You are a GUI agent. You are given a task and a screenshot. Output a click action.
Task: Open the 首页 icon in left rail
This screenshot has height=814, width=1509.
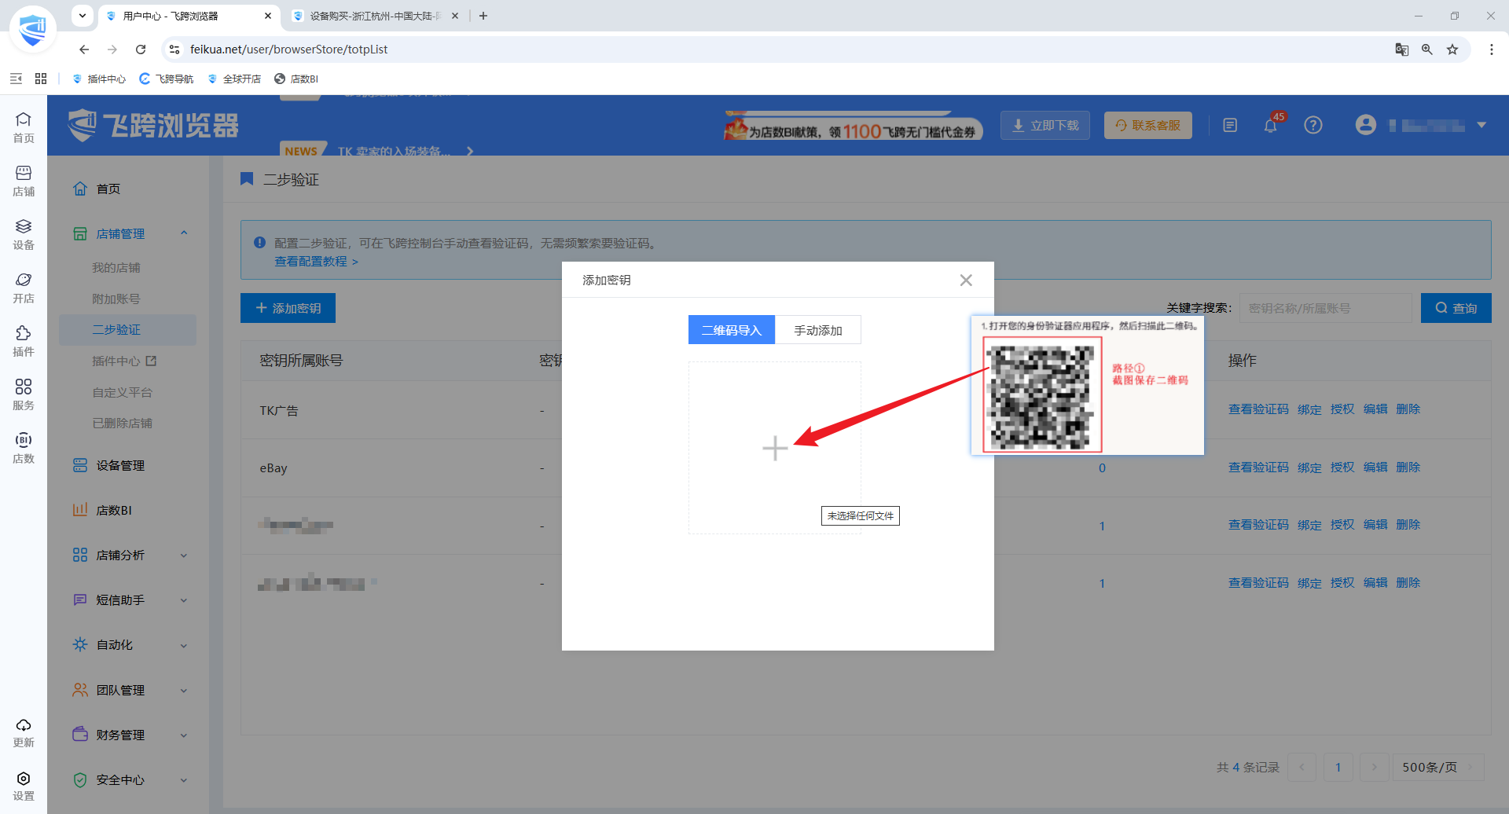24,127
